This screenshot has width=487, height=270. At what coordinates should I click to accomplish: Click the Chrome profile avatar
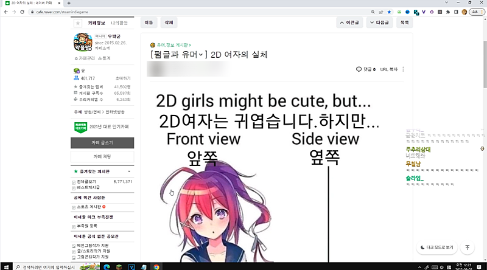pyautogui.click(x=464, y=12)
